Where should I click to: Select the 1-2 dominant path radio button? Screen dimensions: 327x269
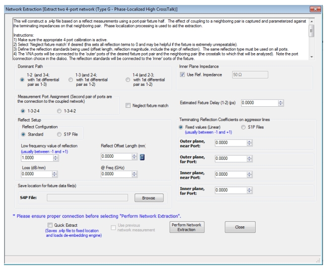click(22, 79)
